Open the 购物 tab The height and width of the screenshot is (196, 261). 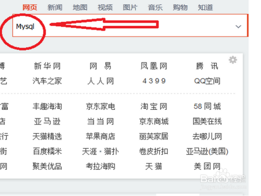click(180, 7)
